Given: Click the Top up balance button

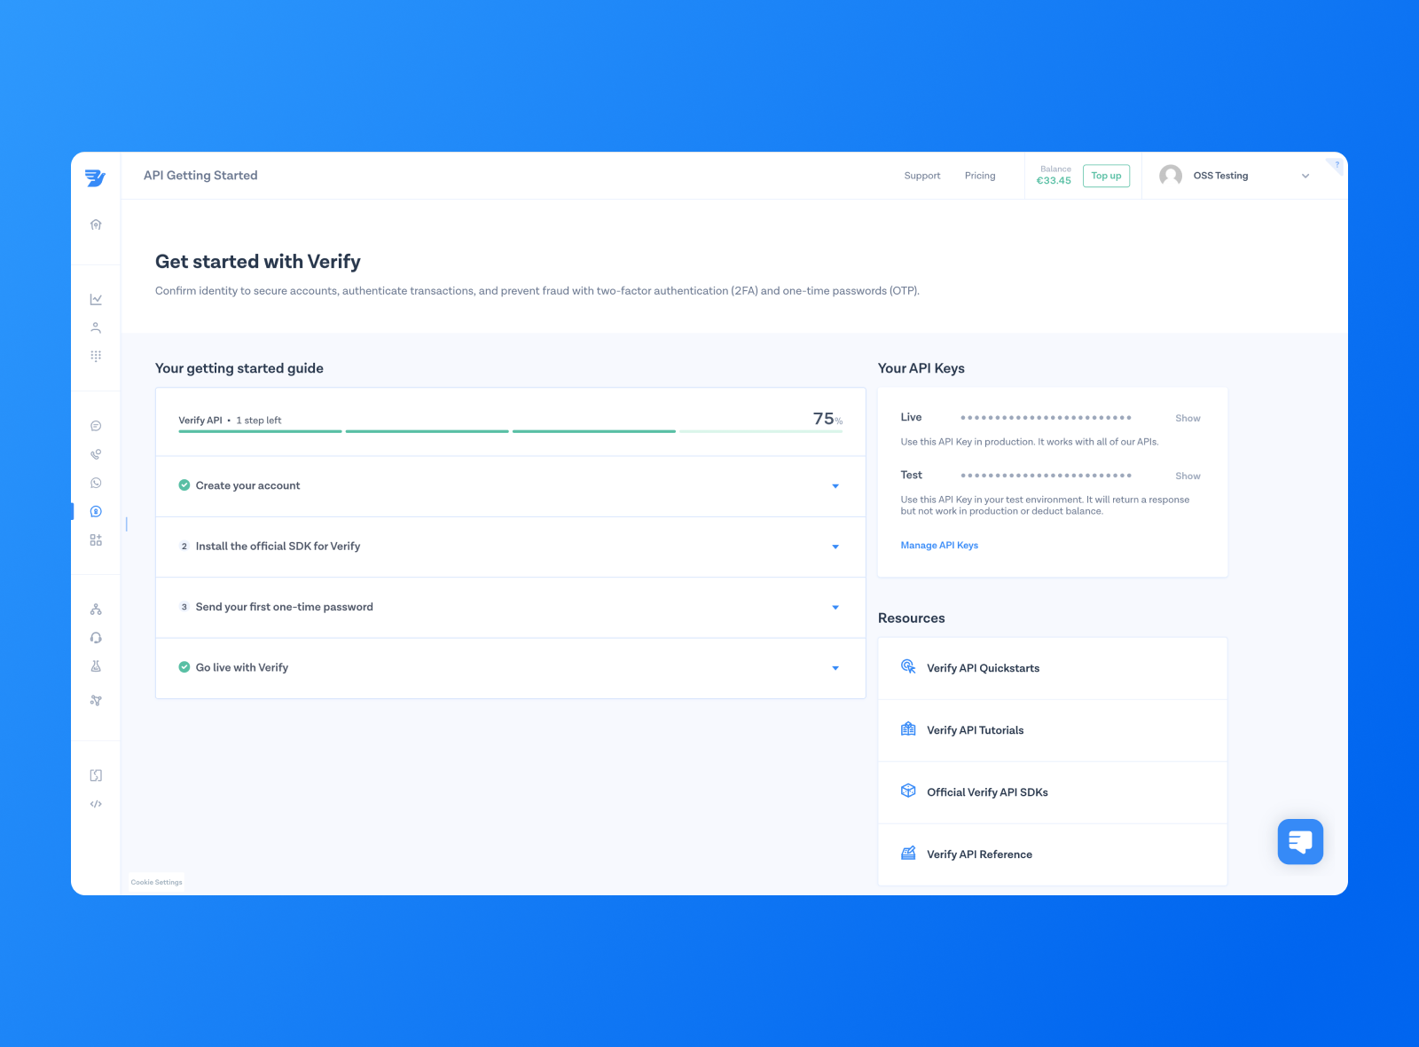Looking at the screenshot, I should (x=1105, y=176).
